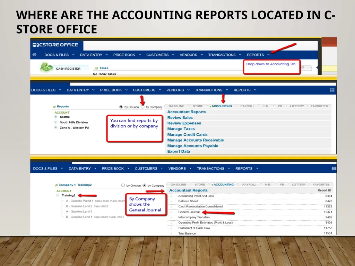The height and width of the screenshot is (266, 355).
Task: Collapse the Training2 tree node
Action: (x=58, y=195)
